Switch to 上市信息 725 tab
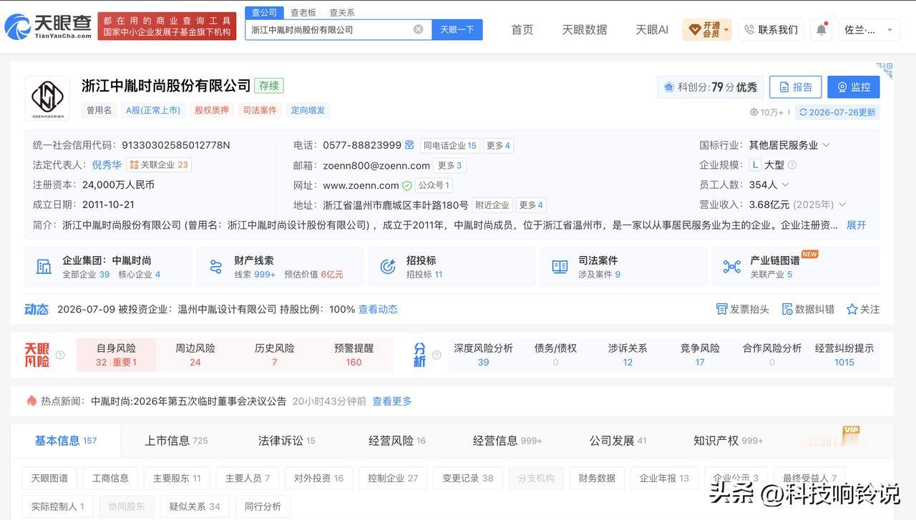This screenshot has height=520, width=916. pyautogui.click(x=176, y=441)
